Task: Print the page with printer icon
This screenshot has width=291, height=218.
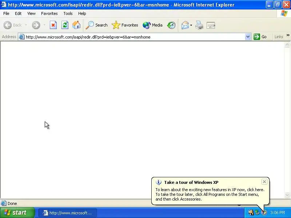Action: coord(199,25)
